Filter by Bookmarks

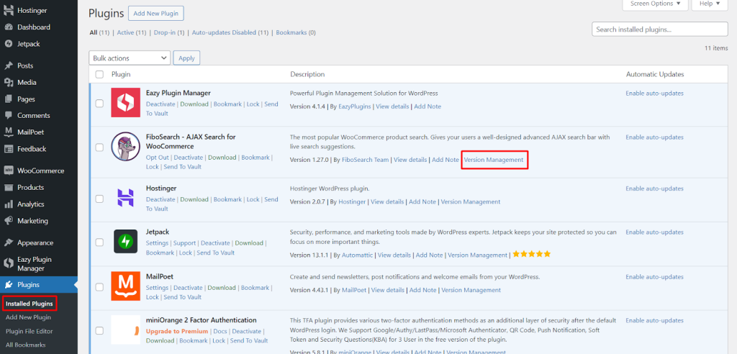point(291,32)
